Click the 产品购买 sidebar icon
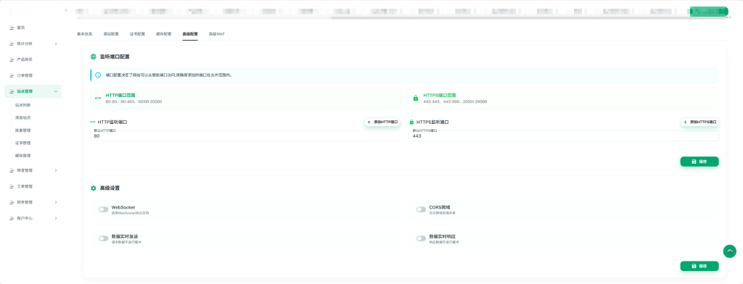 point(12,59)
